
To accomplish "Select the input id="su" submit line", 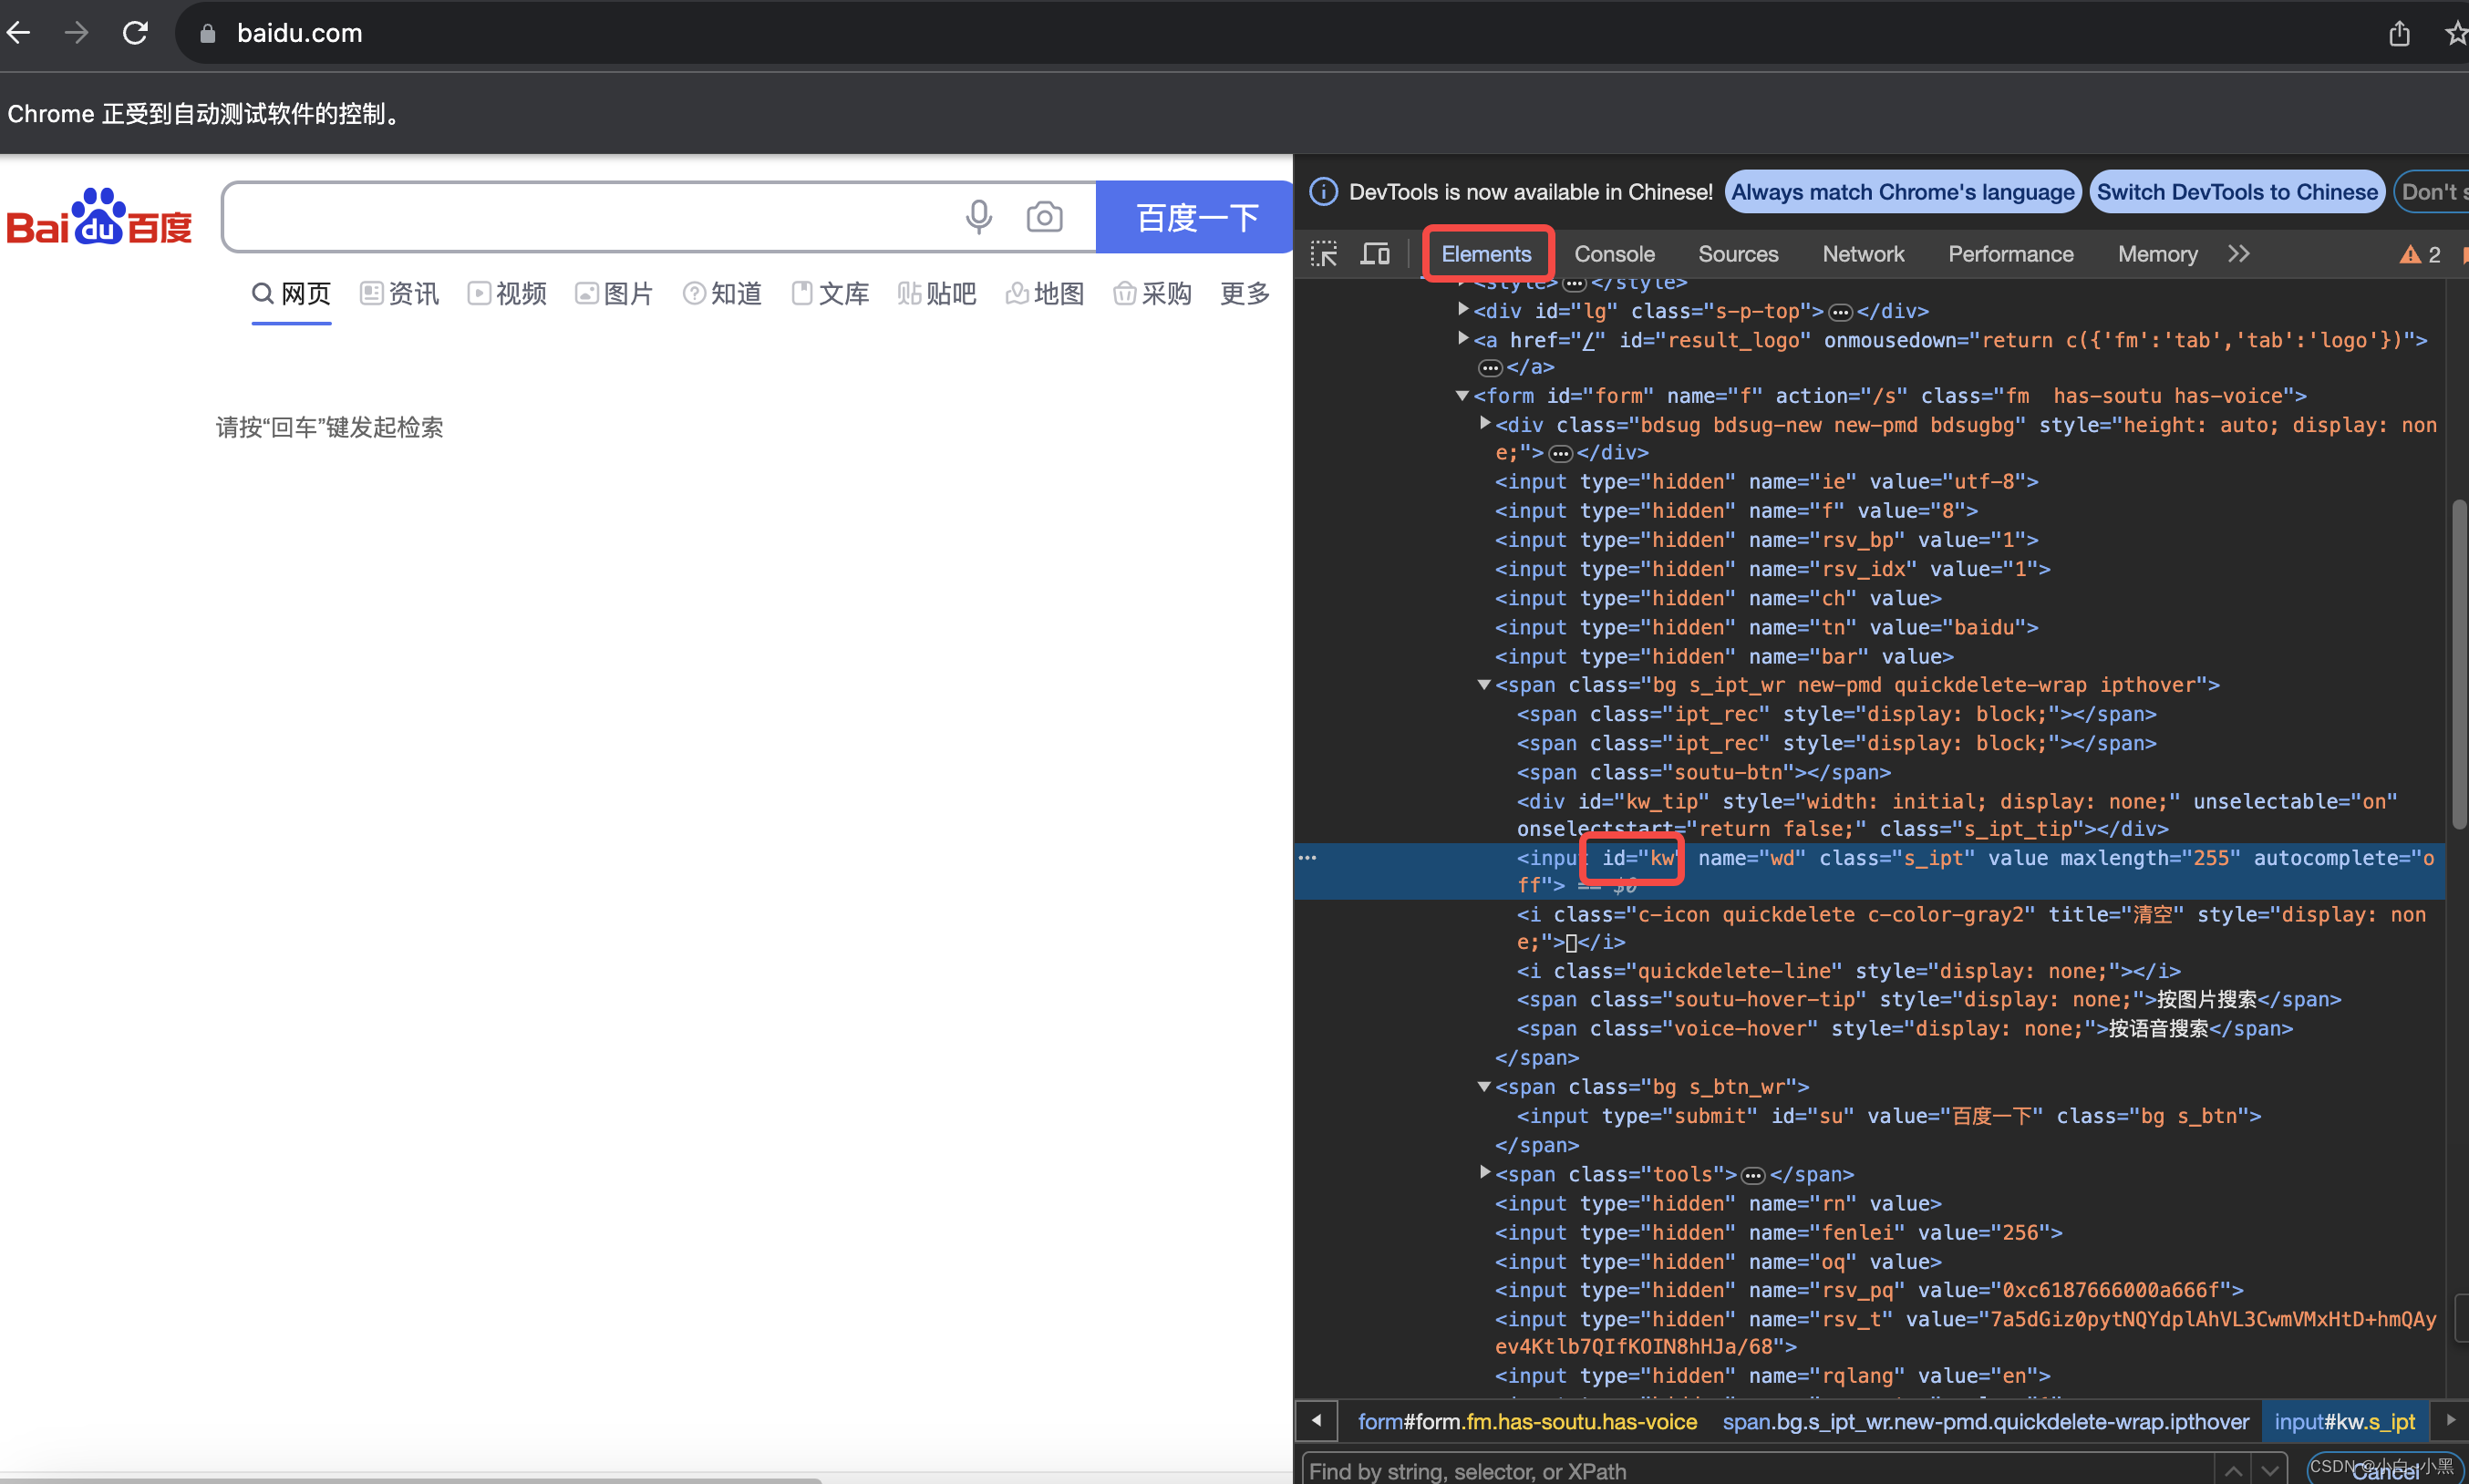I will coord(1889,1116).
